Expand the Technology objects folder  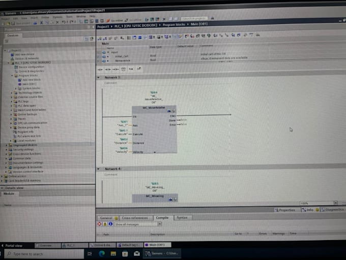pos(12,93)
